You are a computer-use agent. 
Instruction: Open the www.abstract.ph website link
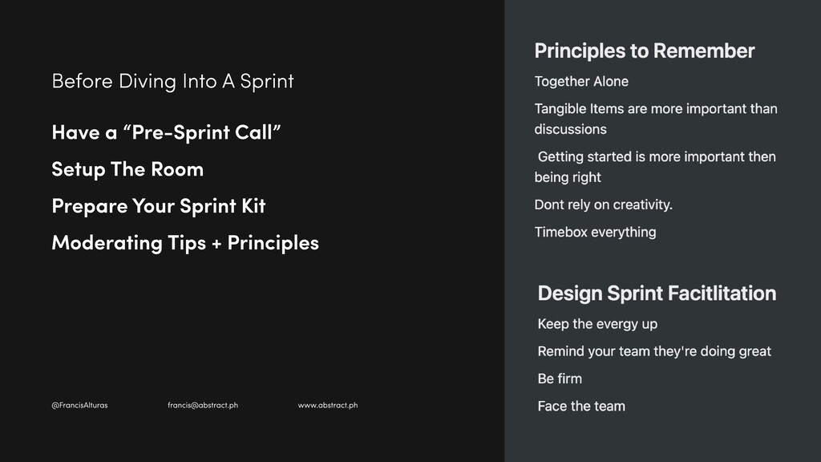328,405
